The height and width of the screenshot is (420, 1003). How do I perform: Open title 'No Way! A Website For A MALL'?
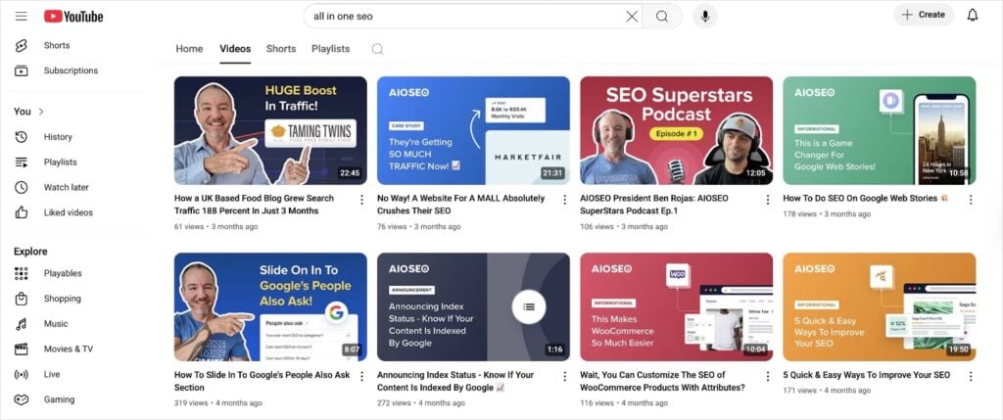[461, 205]
